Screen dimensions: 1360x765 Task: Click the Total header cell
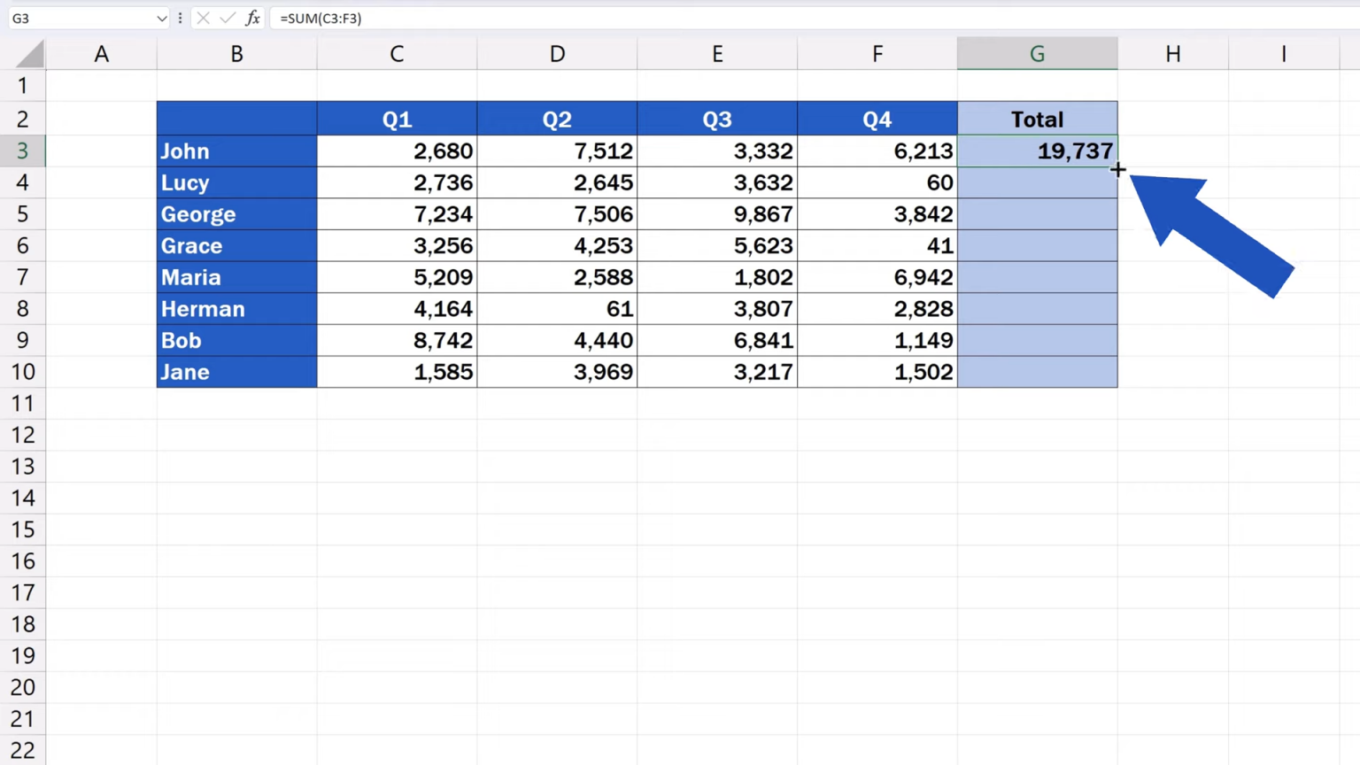1037,119
